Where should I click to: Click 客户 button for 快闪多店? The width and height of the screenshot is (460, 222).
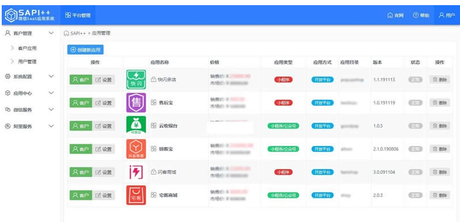point(81,80)
